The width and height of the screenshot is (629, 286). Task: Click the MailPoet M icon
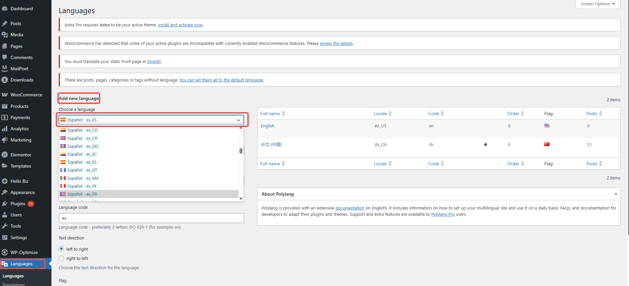point(5,69)
